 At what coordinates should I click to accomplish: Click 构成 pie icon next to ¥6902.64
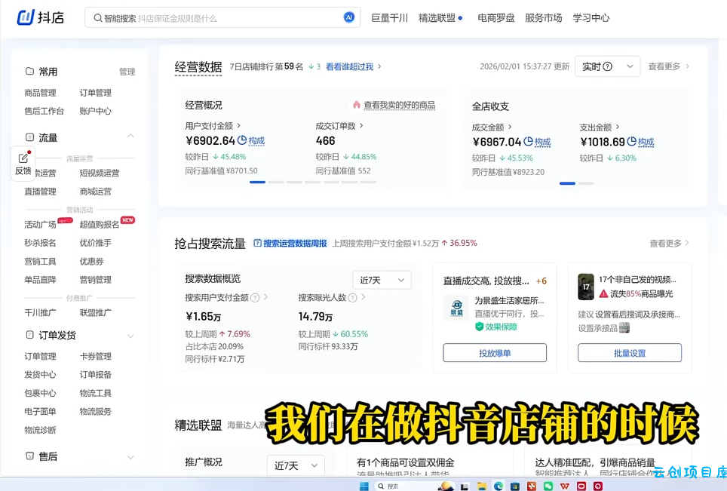click(x=242, y=140)
